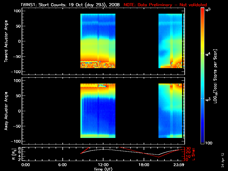Viewport: 228px width, 171px height.
Task: Click the 23:59 time tick label
Action: pyautogui.click(x=180, y=165)
